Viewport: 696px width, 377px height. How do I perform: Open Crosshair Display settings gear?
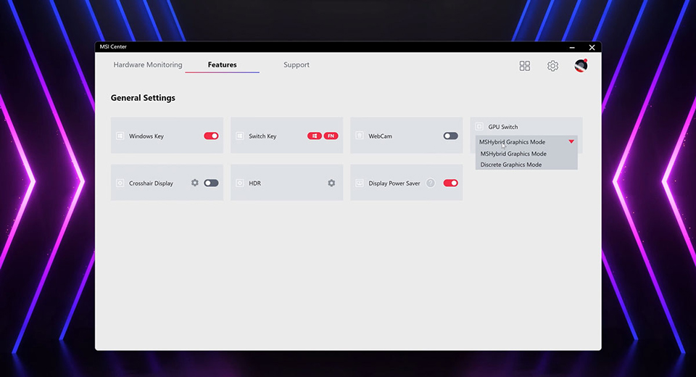(194, 183)
